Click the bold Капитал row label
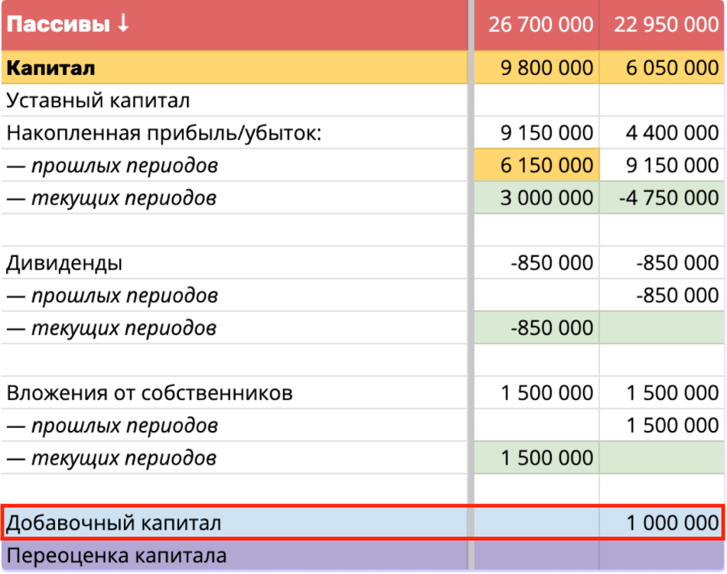 pos(51,68)
